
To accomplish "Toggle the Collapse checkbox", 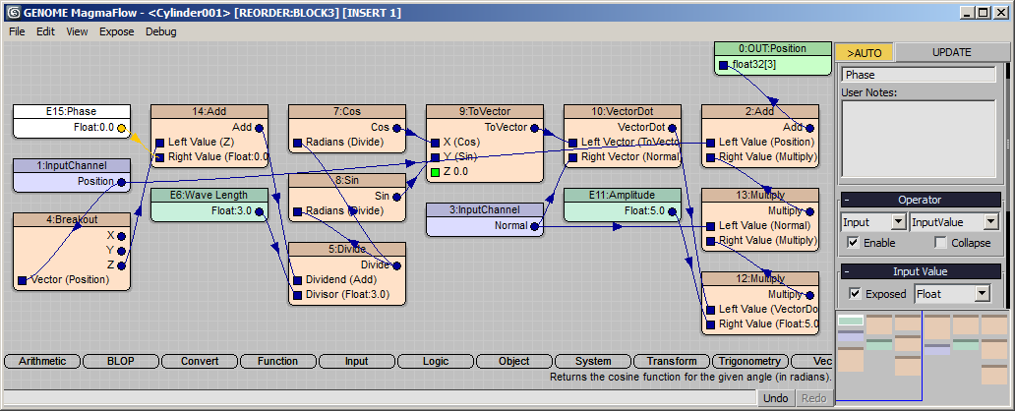I will point(940,243).
